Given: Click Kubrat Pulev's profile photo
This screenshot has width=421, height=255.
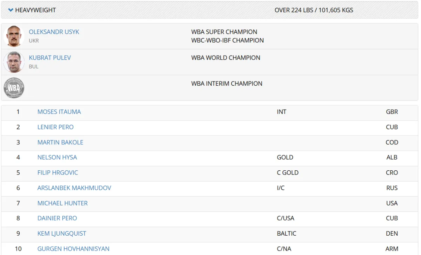Looking at the screenshot, I should (x=14, y=62).
